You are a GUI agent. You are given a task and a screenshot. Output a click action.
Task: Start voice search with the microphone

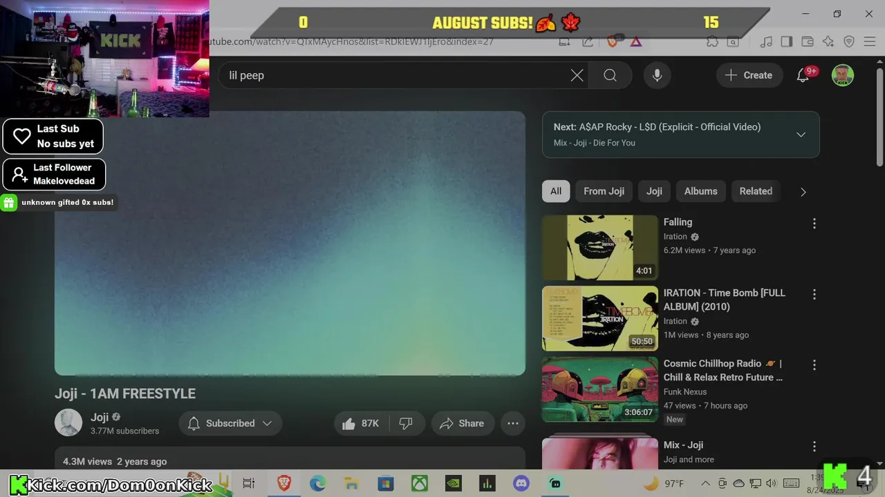coord(657,75)
